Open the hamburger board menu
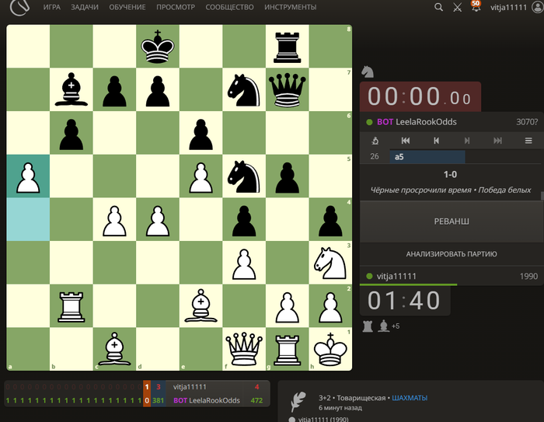This screenshot has width=544, height=422. [528, 141]
